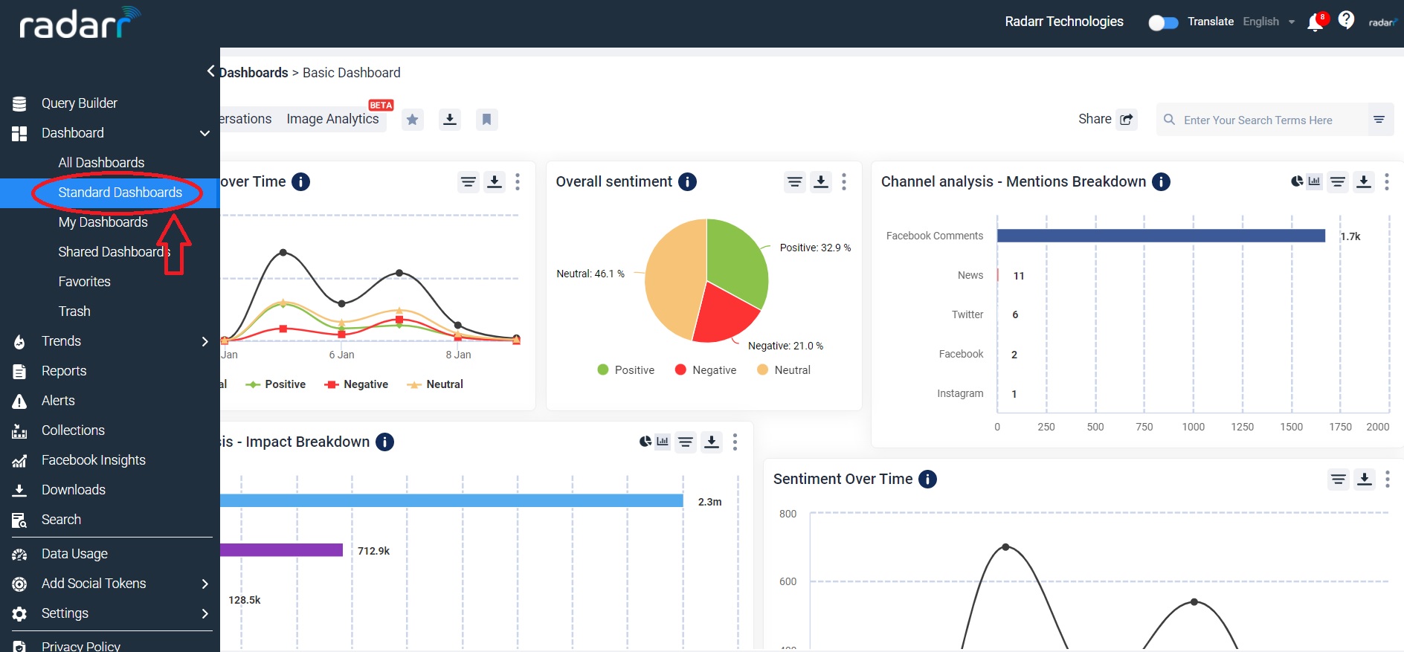Filter the Impact Breakdown widget

pyautogui.click(x=686, y=442)
